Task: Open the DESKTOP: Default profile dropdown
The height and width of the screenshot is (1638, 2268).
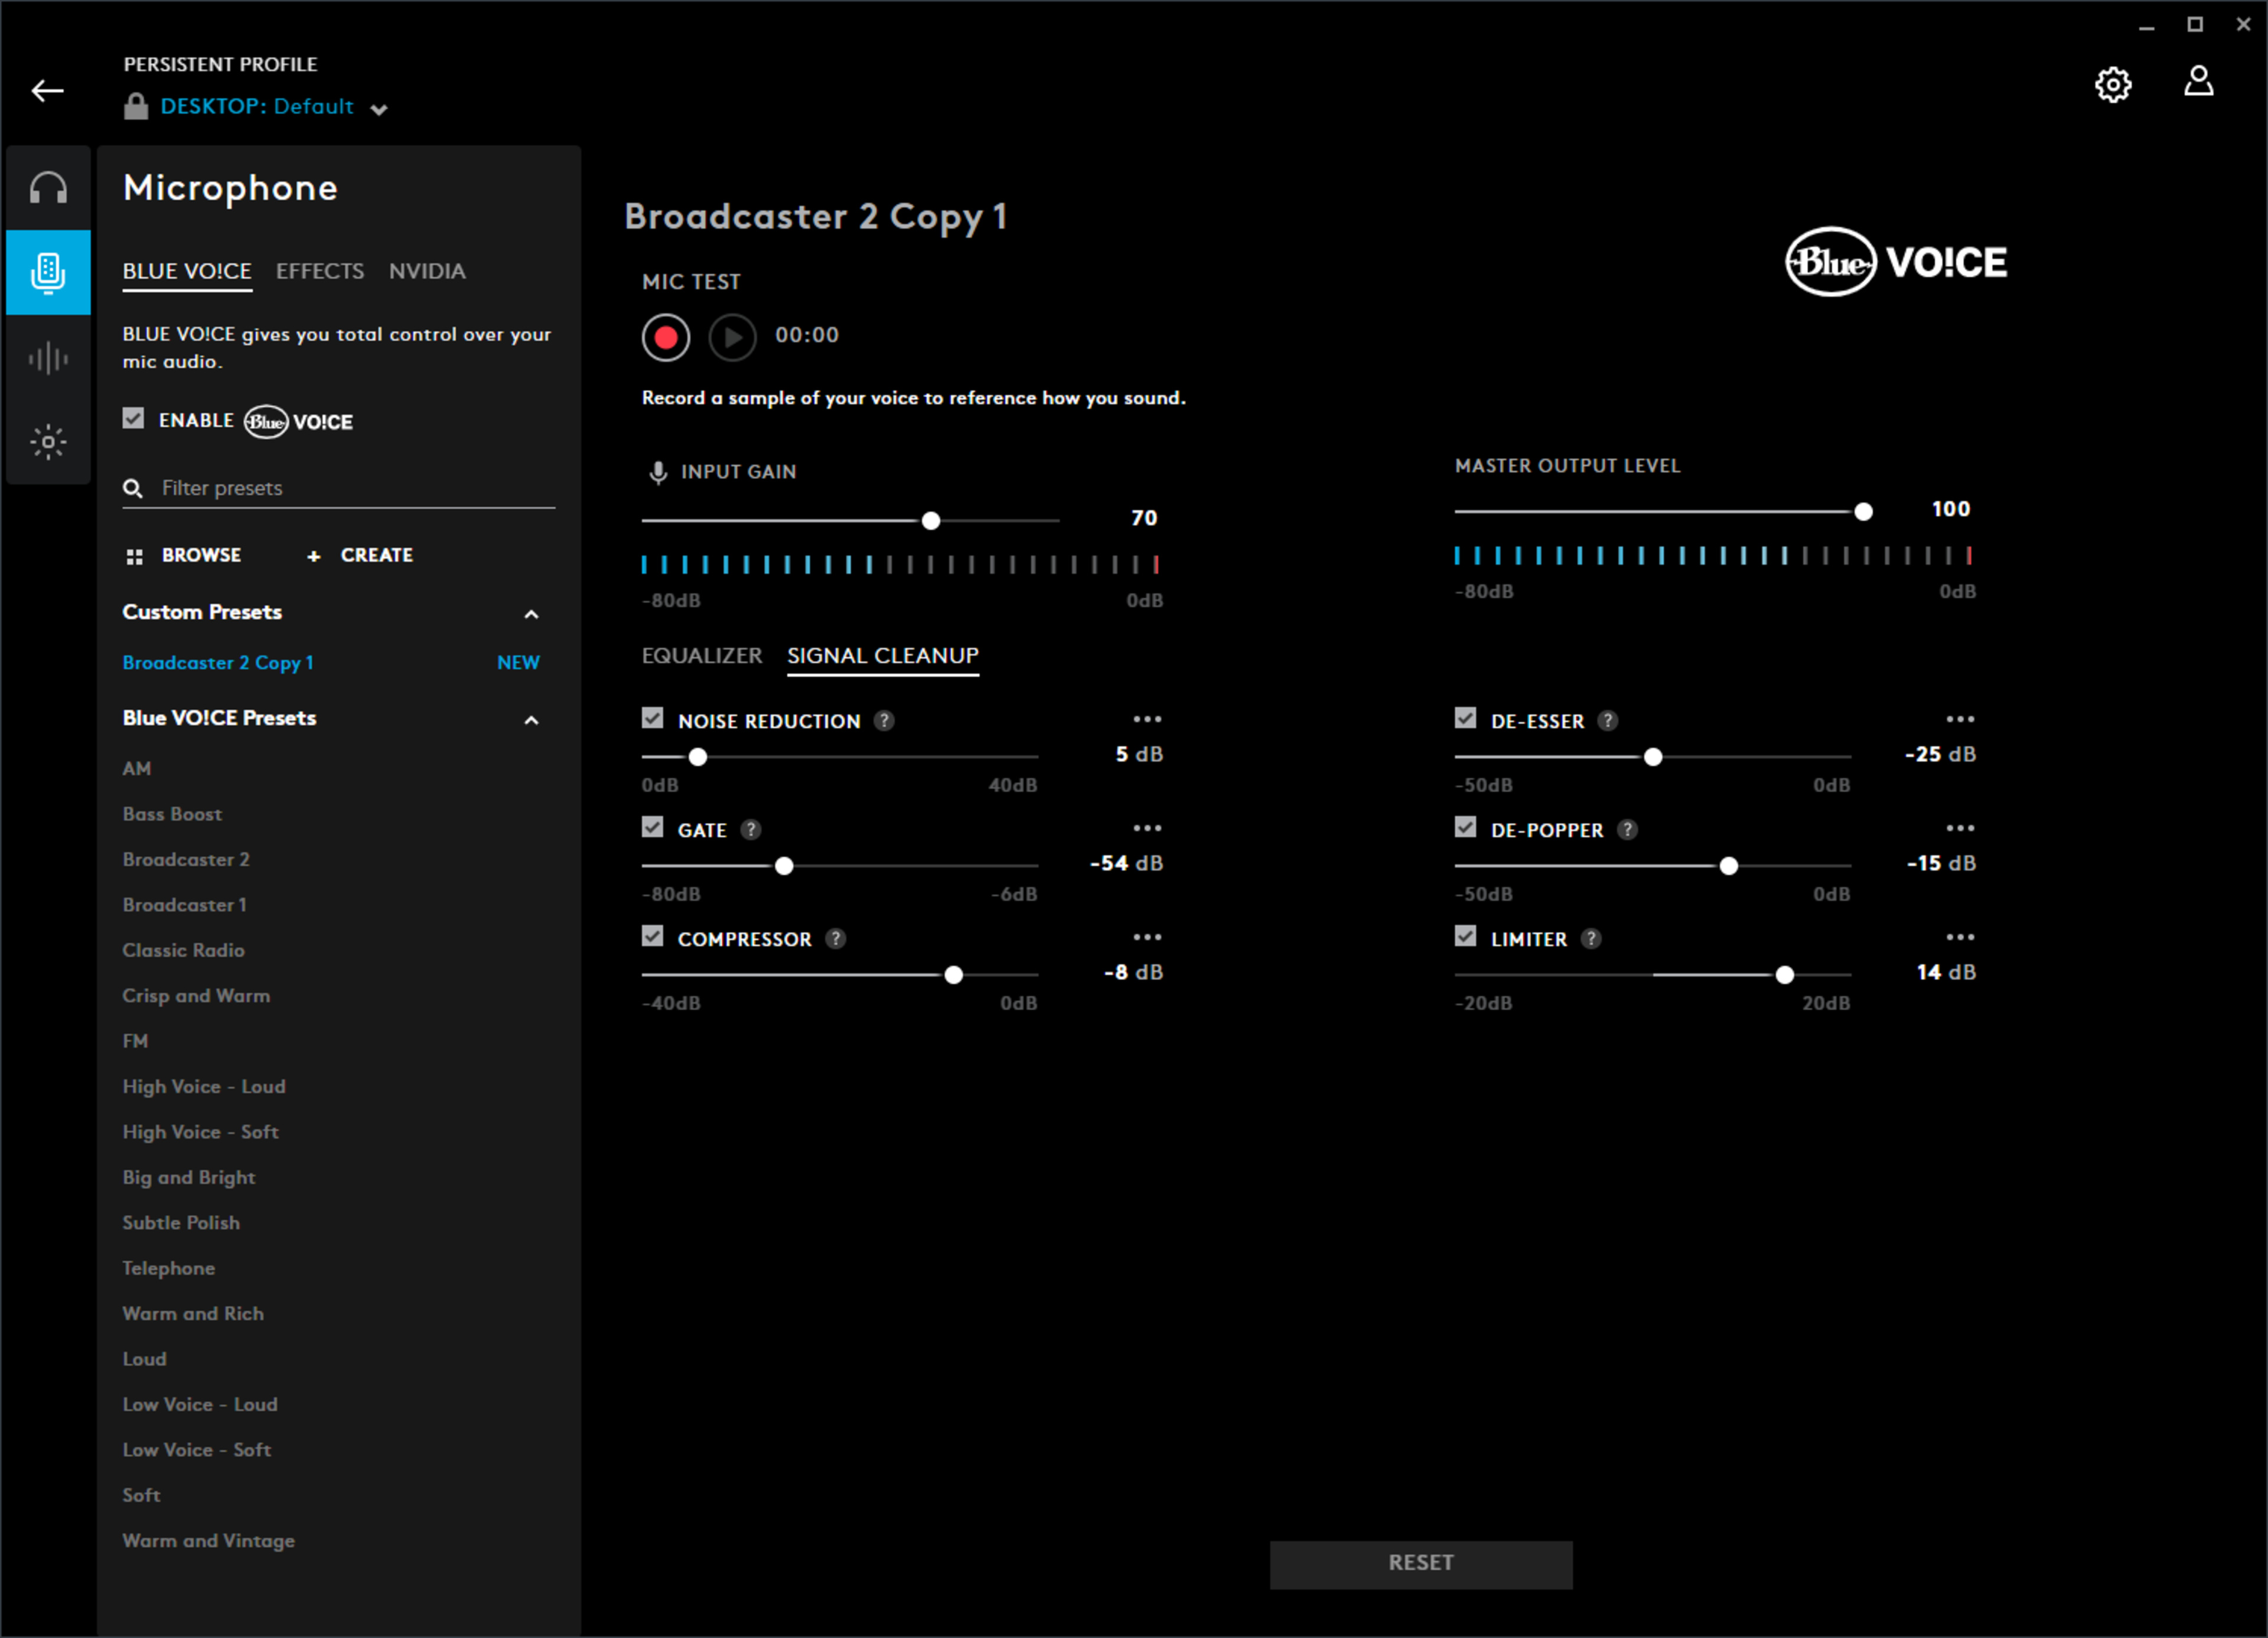Action: click(378, 109)
